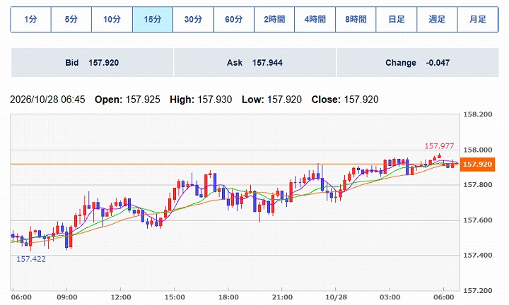Click the 10/28 date axis label
509x305 pixels.
(x=336, y=297)
